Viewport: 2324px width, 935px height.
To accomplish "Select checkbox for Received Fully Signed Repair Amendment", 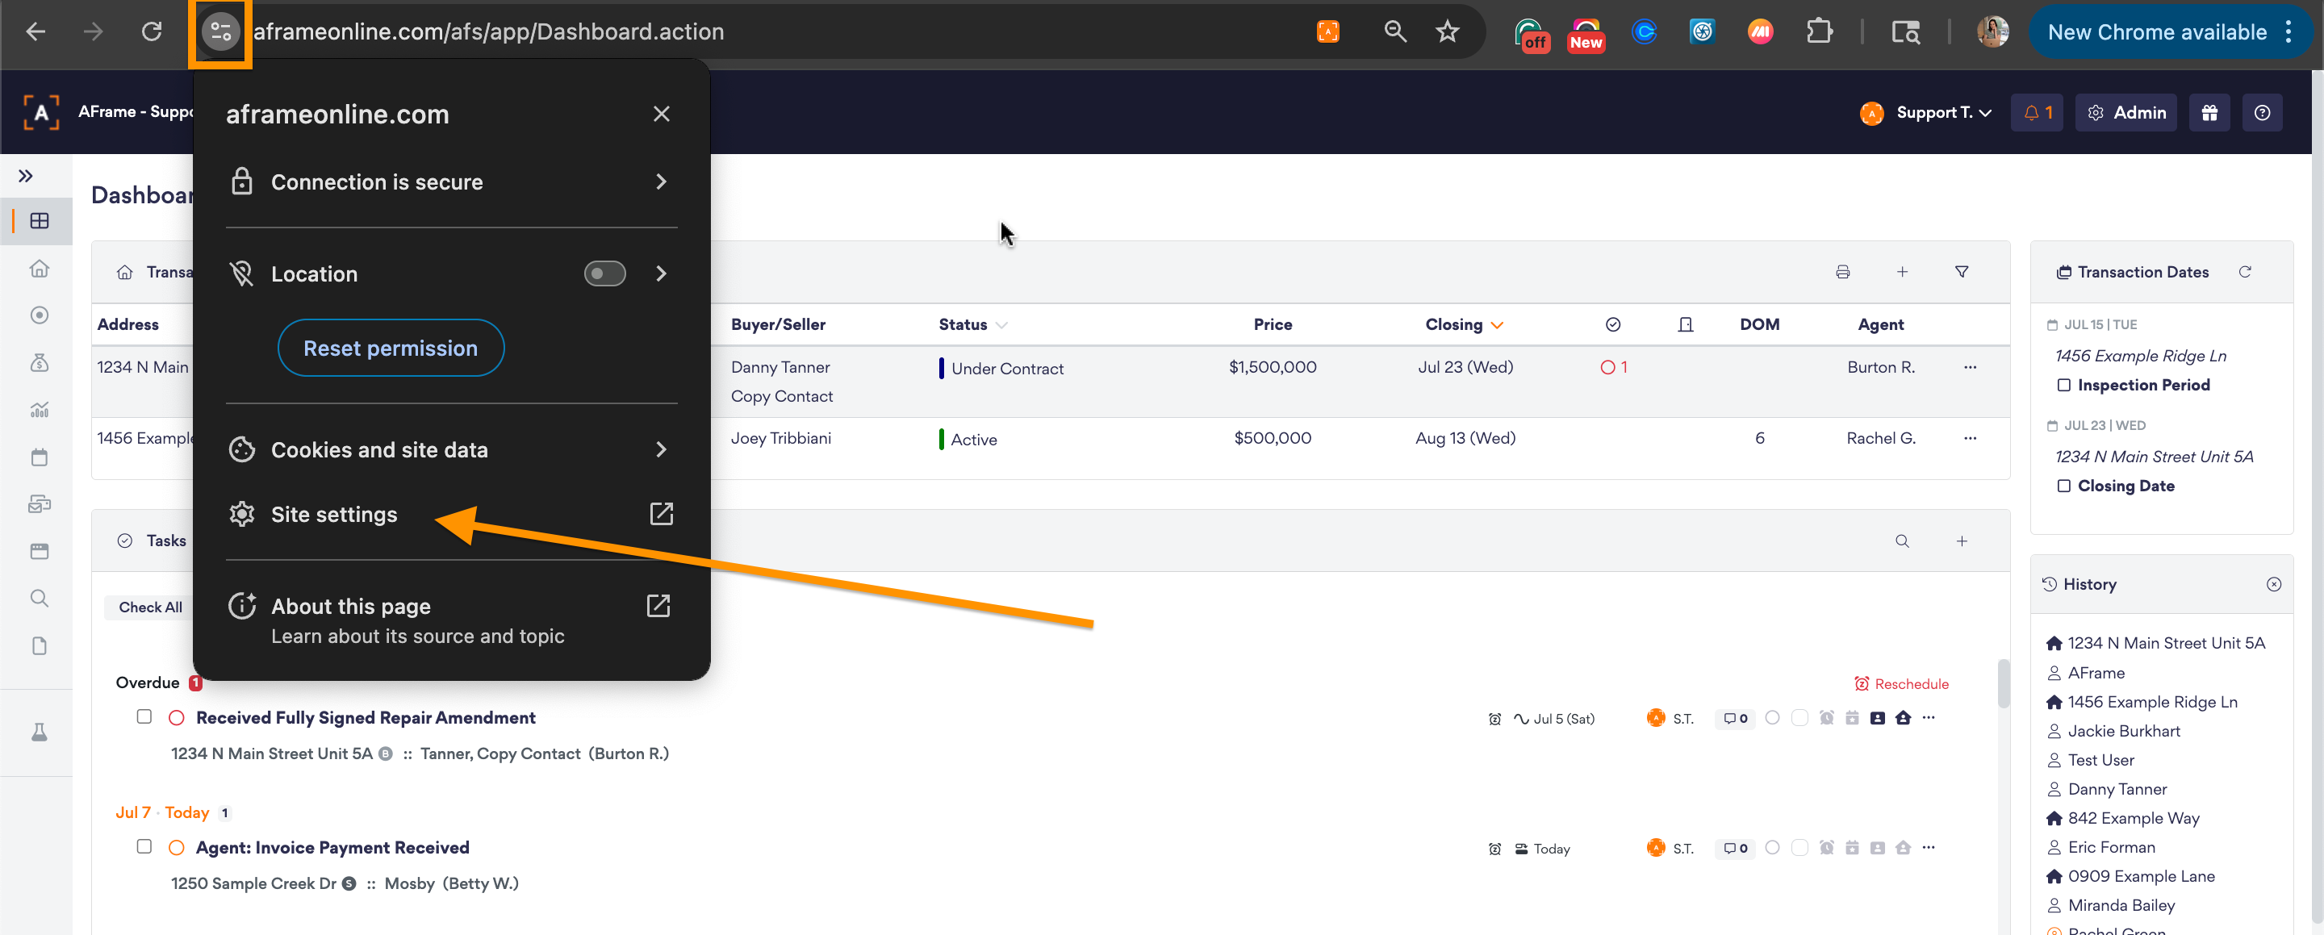I will [x=144, y=717].
